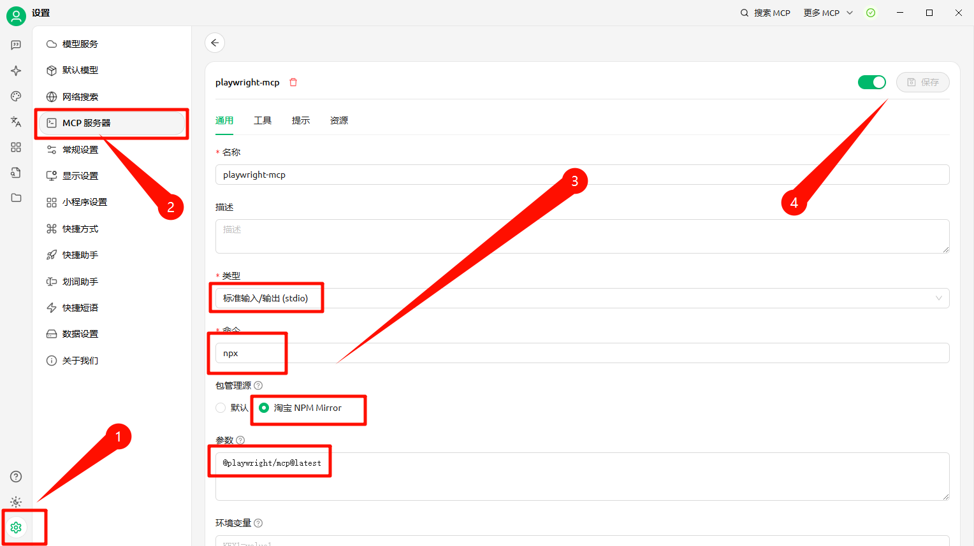This screenshot has height=546, width=974.
Task: Open 划词助手 settings
Action: tap(112, 282)
